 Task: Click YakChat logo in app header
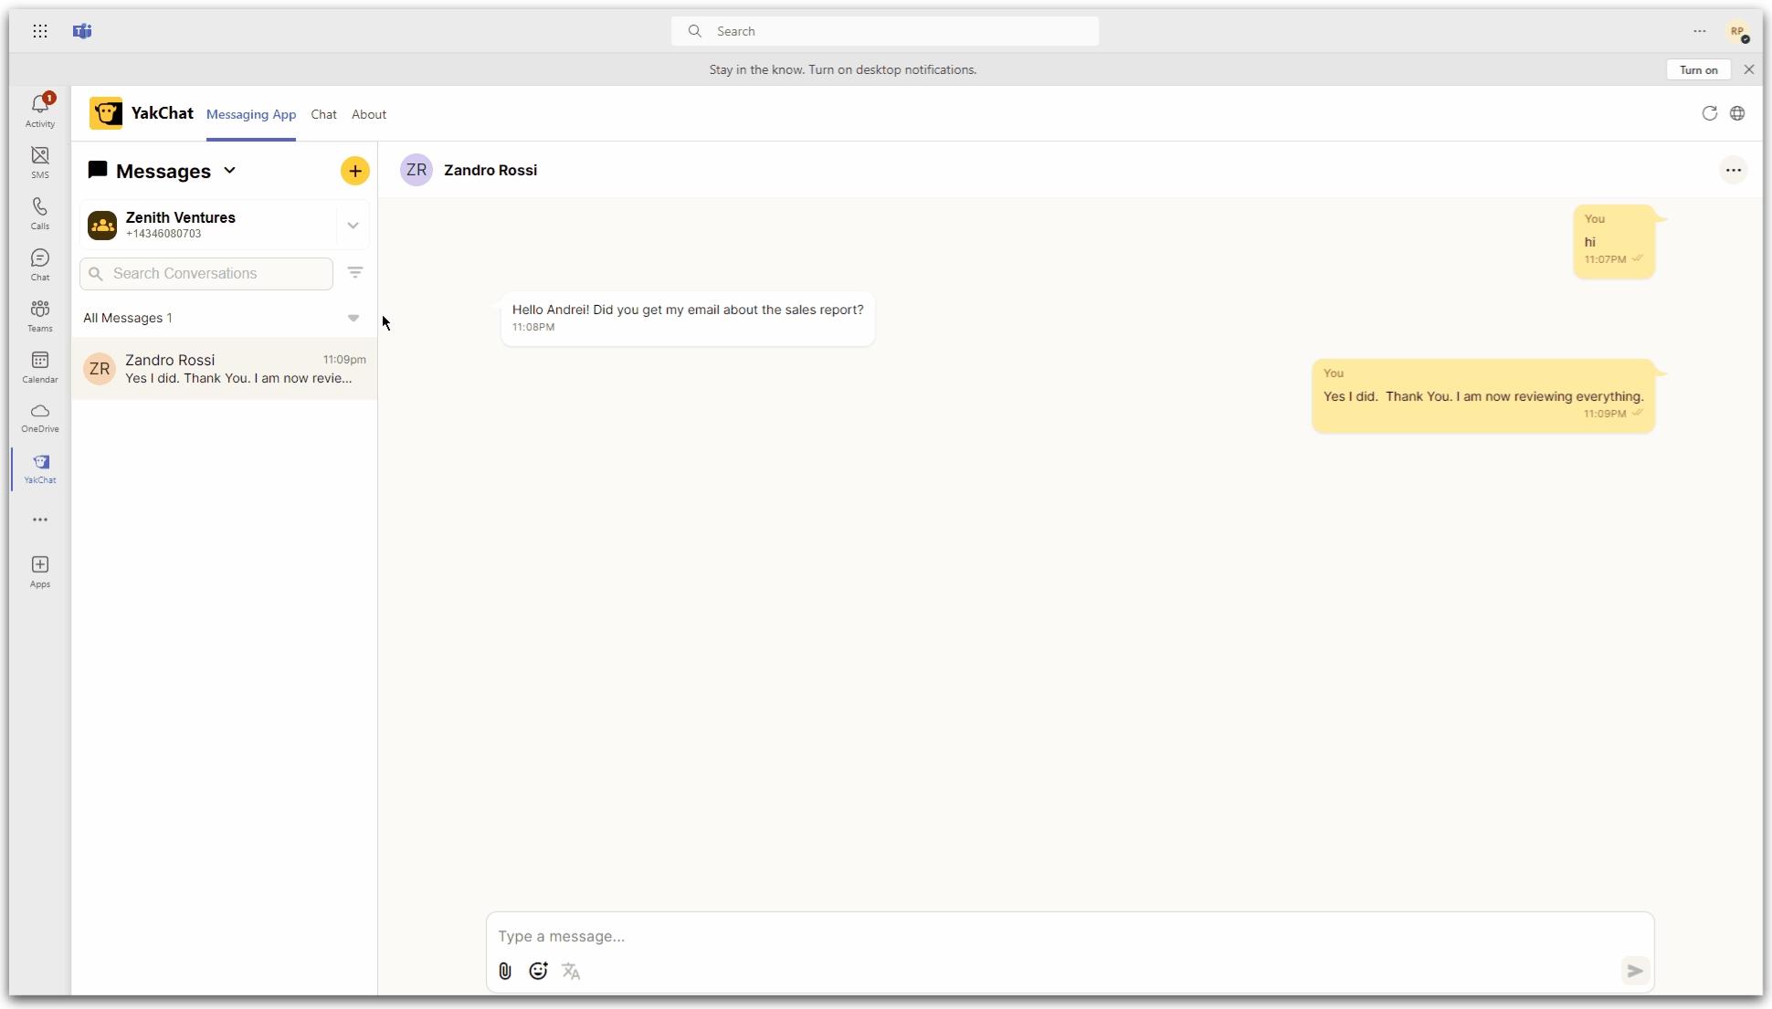click(x=106, y=113)
